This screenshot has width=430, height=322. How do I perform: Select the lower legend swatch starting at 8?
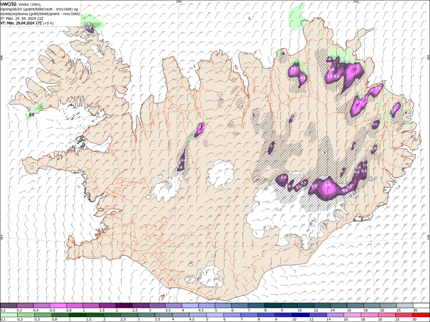(266, 315)
